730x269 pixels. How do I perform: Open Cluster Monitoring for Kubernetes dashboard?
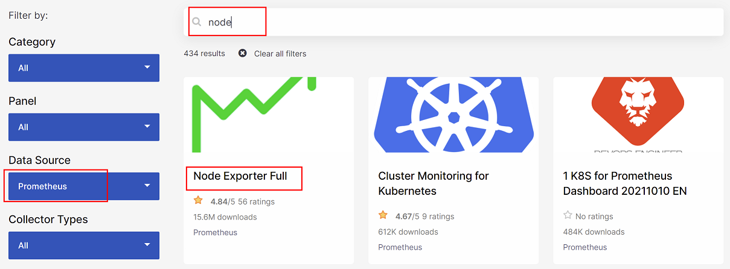coord(434,183)
